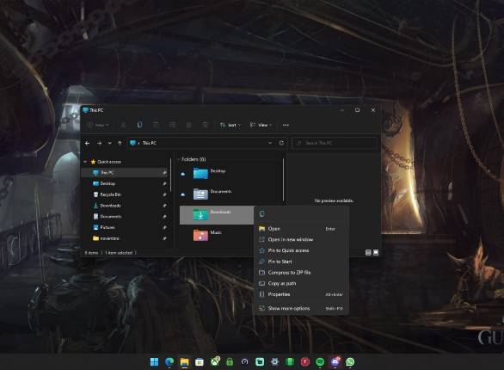
Task: Click the Delete trash icon in the toolbar
Action: tap(205, 125)
